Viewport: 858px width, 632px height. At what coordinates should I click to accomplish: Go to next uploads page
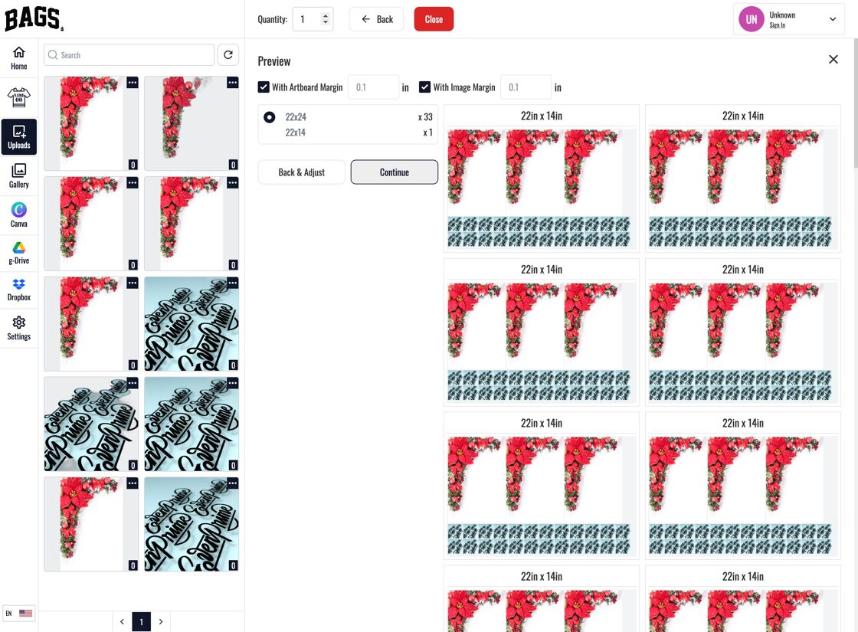161,621
